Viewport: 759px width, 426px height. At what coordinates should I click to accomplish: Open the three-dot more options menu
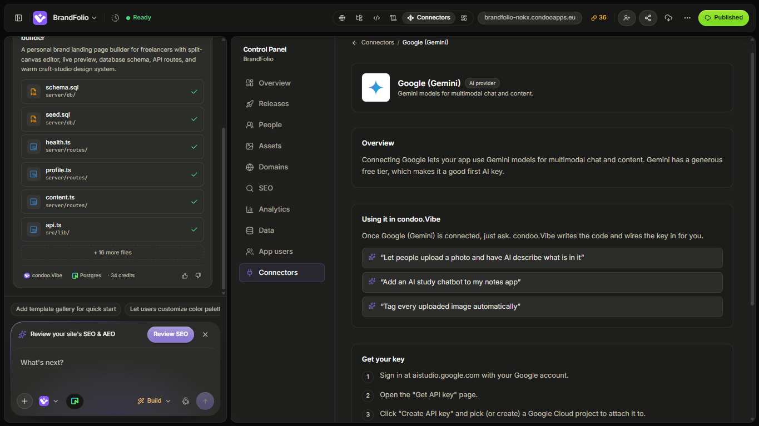pos(687,18)
